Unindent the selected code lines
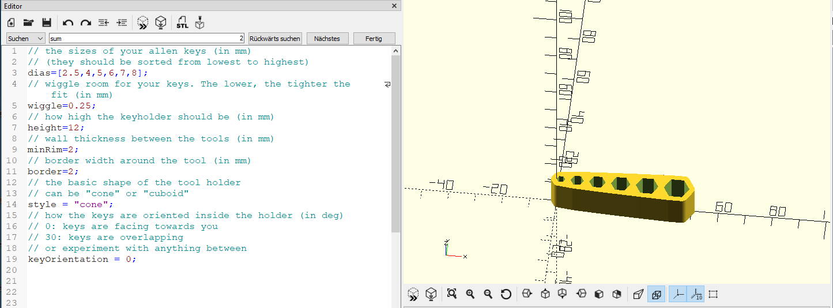 [x=104, y=23]
